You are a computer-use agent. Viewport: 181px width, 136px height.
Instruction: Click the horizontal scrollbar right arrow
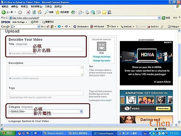[176, 125]
